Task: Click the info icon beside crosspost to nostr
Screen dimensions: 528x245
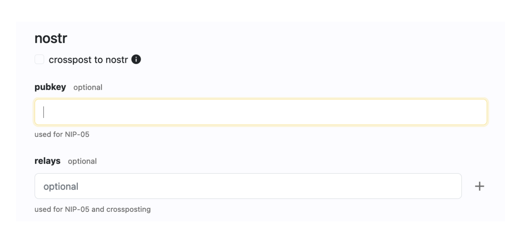Action: pos(136,60)
